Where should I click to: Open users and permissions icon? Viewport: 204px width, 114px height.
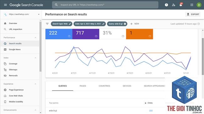(174, 5)
